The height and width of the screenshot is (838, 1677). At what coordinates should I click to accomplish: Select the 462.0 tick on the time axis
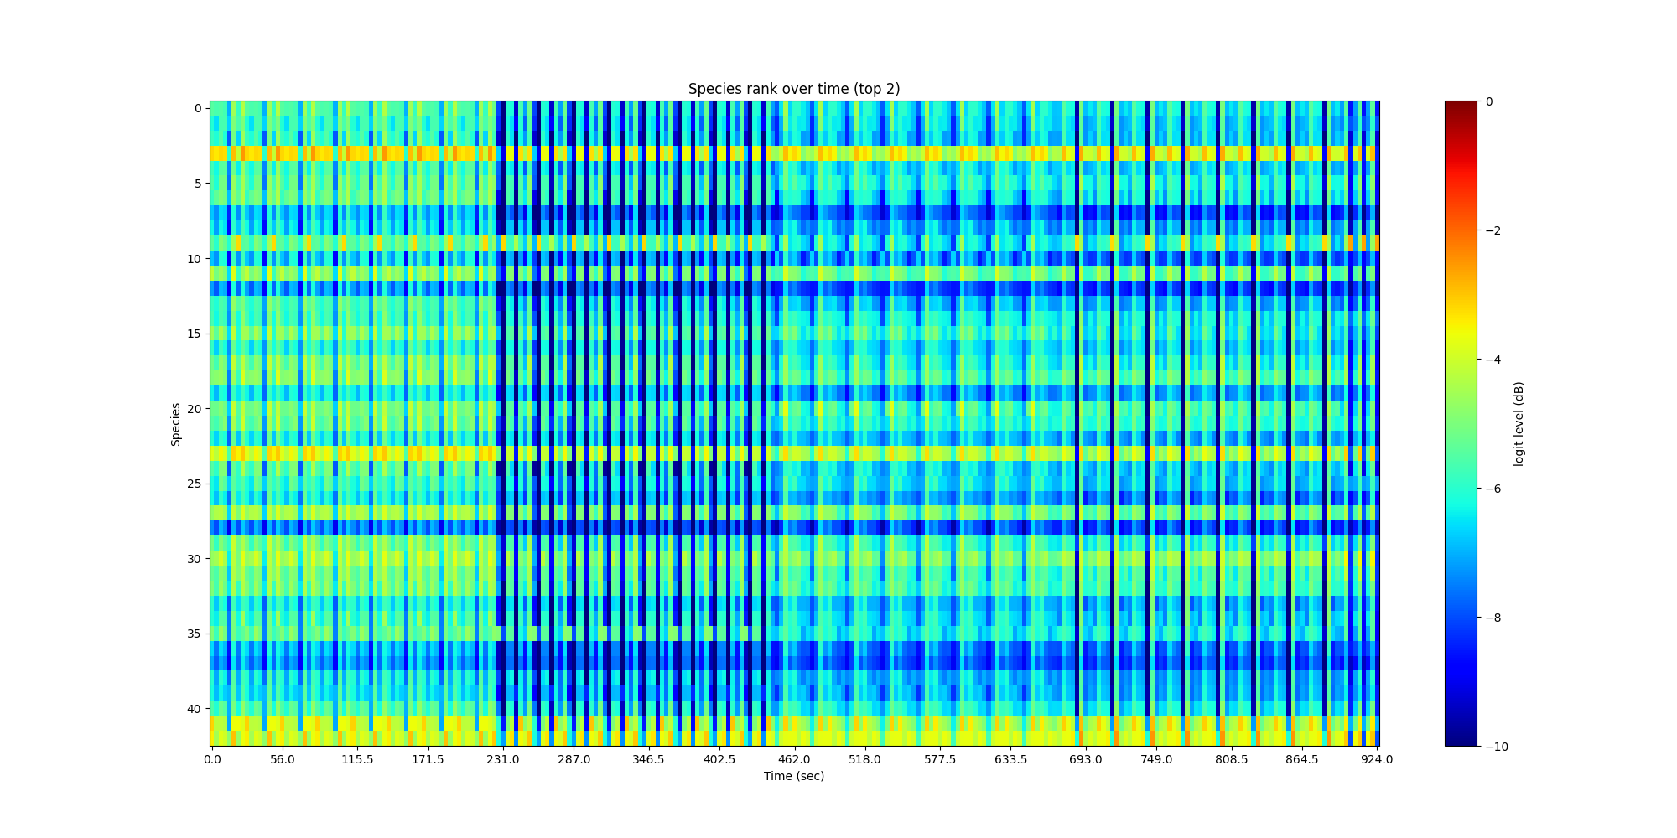tap(794, 759)
